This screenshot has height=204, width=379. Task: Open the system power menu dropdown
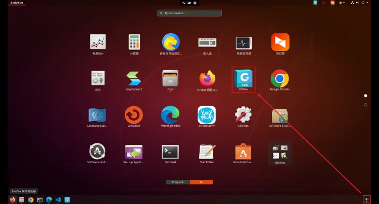pos(363,3)
